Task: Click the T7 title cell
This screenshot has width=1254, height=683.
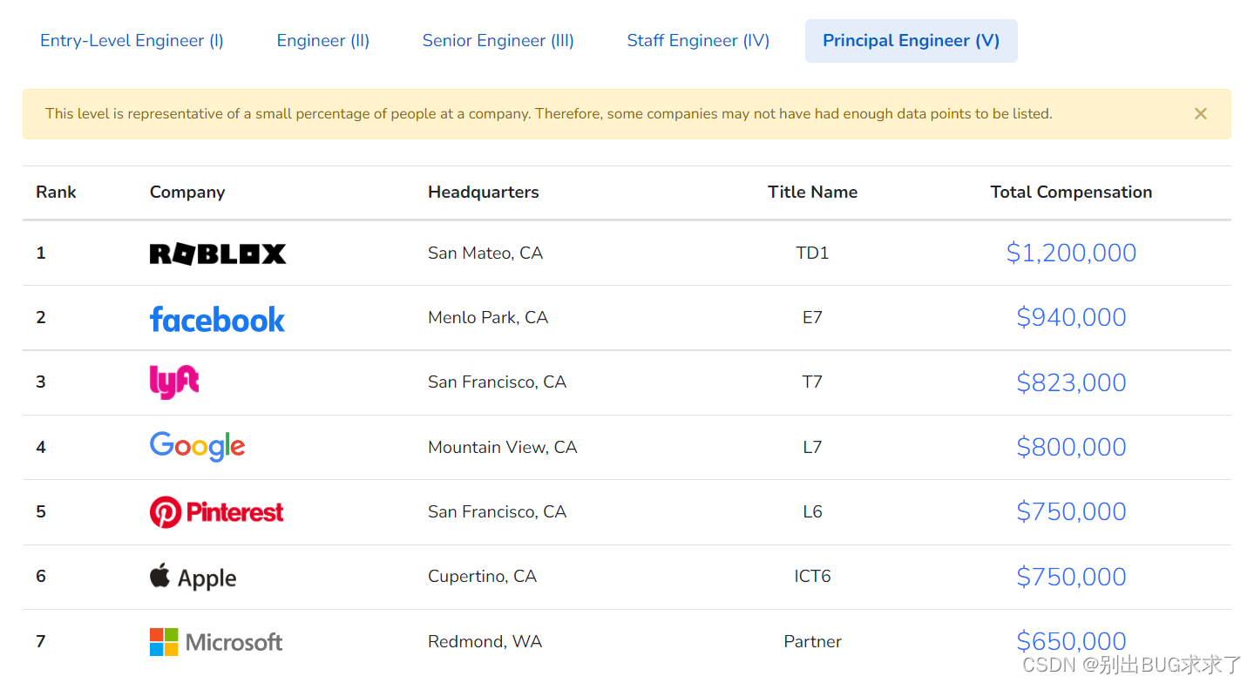Action: pos(812,382)
